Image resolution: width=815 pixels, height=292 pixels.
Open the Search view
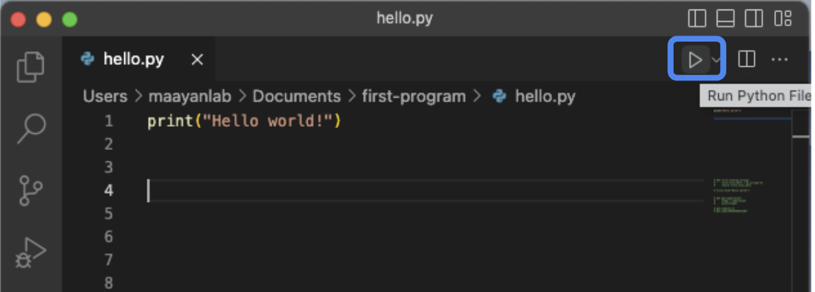tap(31, 127)
